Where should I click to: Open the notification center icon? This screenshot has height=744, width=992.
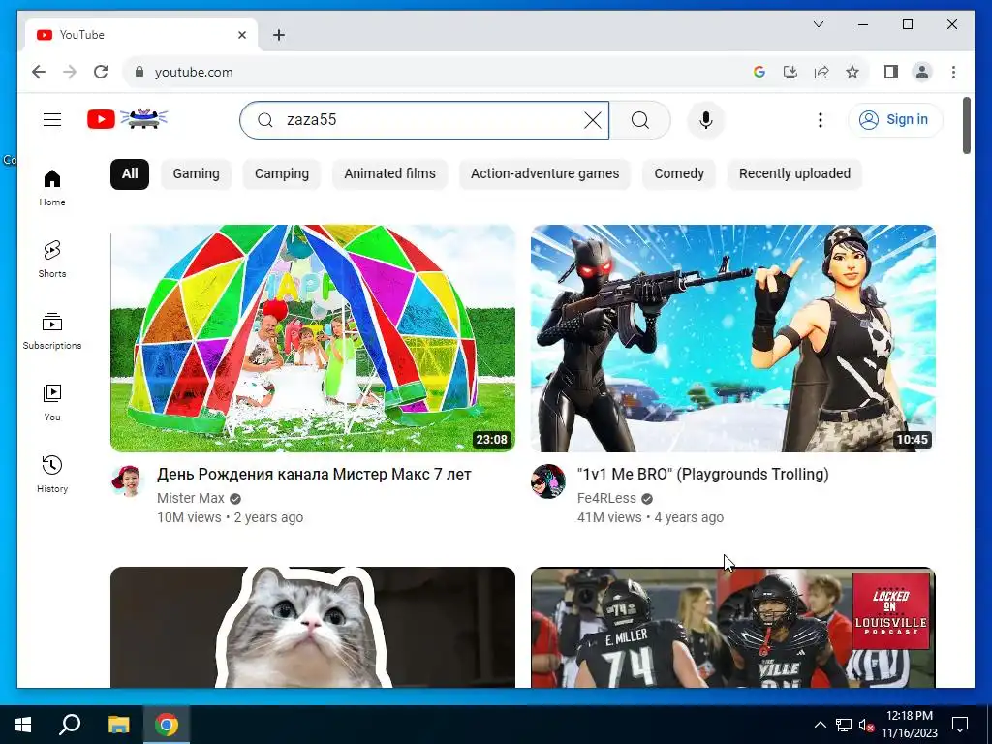(x=960, y=725)
